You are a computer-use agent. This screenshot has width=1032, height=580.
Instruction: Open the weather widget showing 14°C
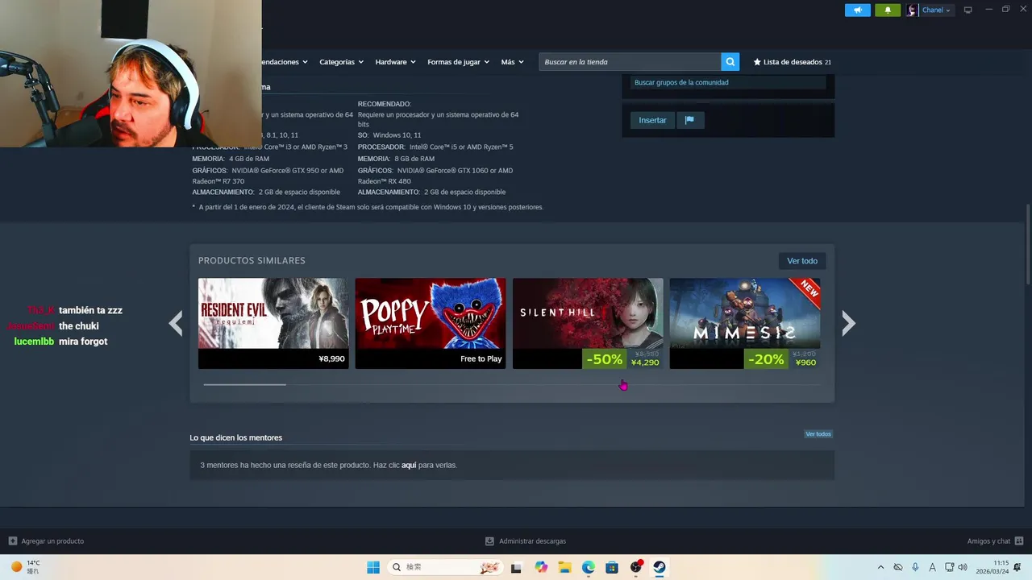25,567
